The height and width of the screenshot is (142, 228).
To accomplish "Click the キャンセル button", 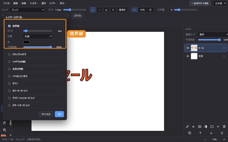I will pos(46,114).
